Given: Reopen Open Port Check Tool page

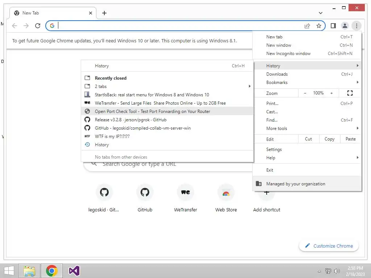Looking at the screenshot, I should coord(167,111).
